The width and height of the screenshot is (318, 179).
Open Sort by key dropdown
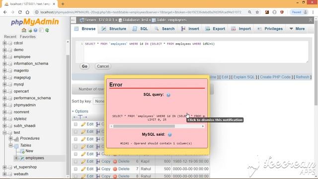click(99, 101)
